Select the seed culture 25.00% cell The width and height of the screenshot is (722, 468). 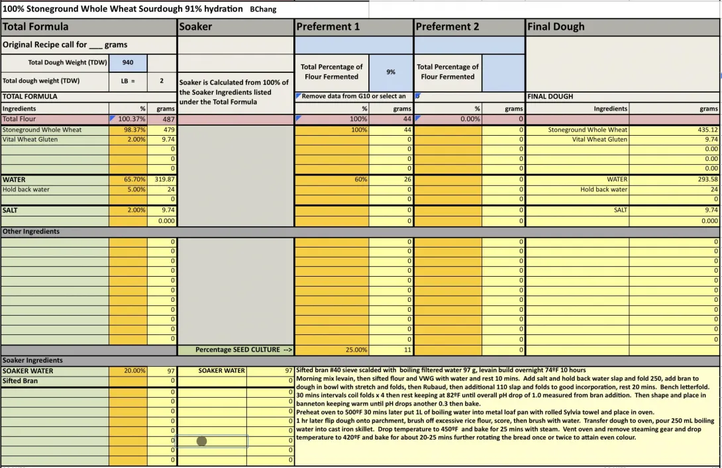[x=335, y=350]
